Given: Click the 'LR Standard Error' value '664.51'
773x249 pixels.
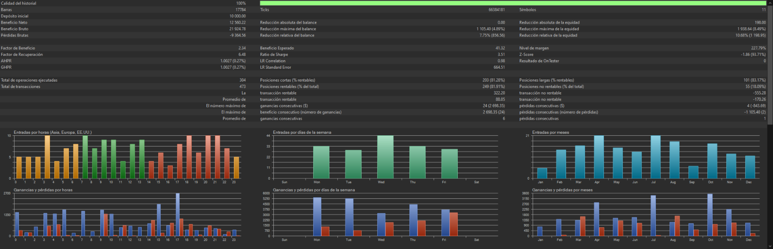Looking at the screenshot, I should (499, 67).
